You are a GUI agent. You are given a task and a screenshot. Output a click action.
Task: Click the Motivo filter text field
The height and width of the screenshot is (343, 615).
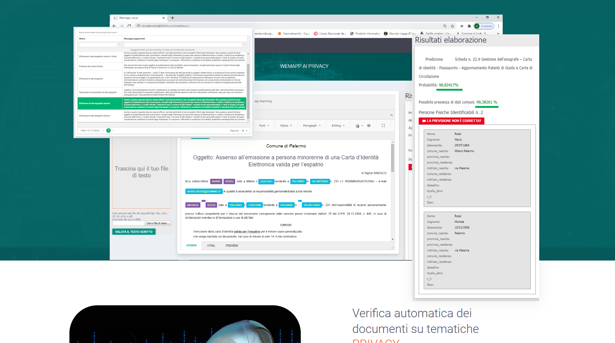coord(98,45)
